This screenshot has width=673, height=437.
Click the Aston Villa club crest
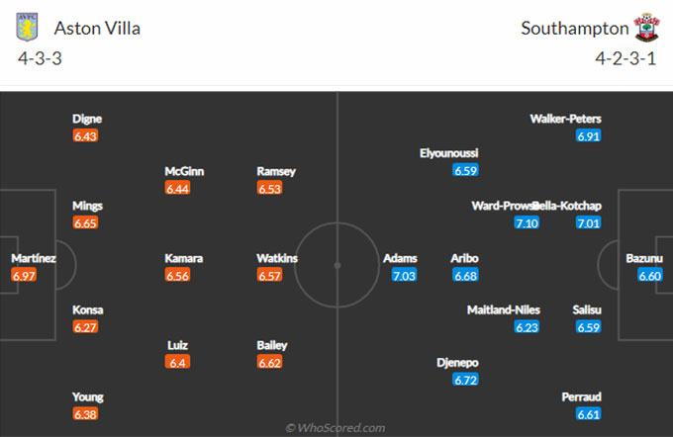pos(27,27)
